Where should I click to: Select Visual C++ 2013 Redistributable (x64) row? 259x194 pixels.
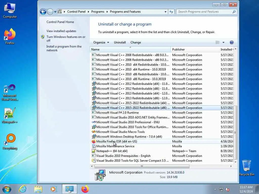[x=162, y=93]
